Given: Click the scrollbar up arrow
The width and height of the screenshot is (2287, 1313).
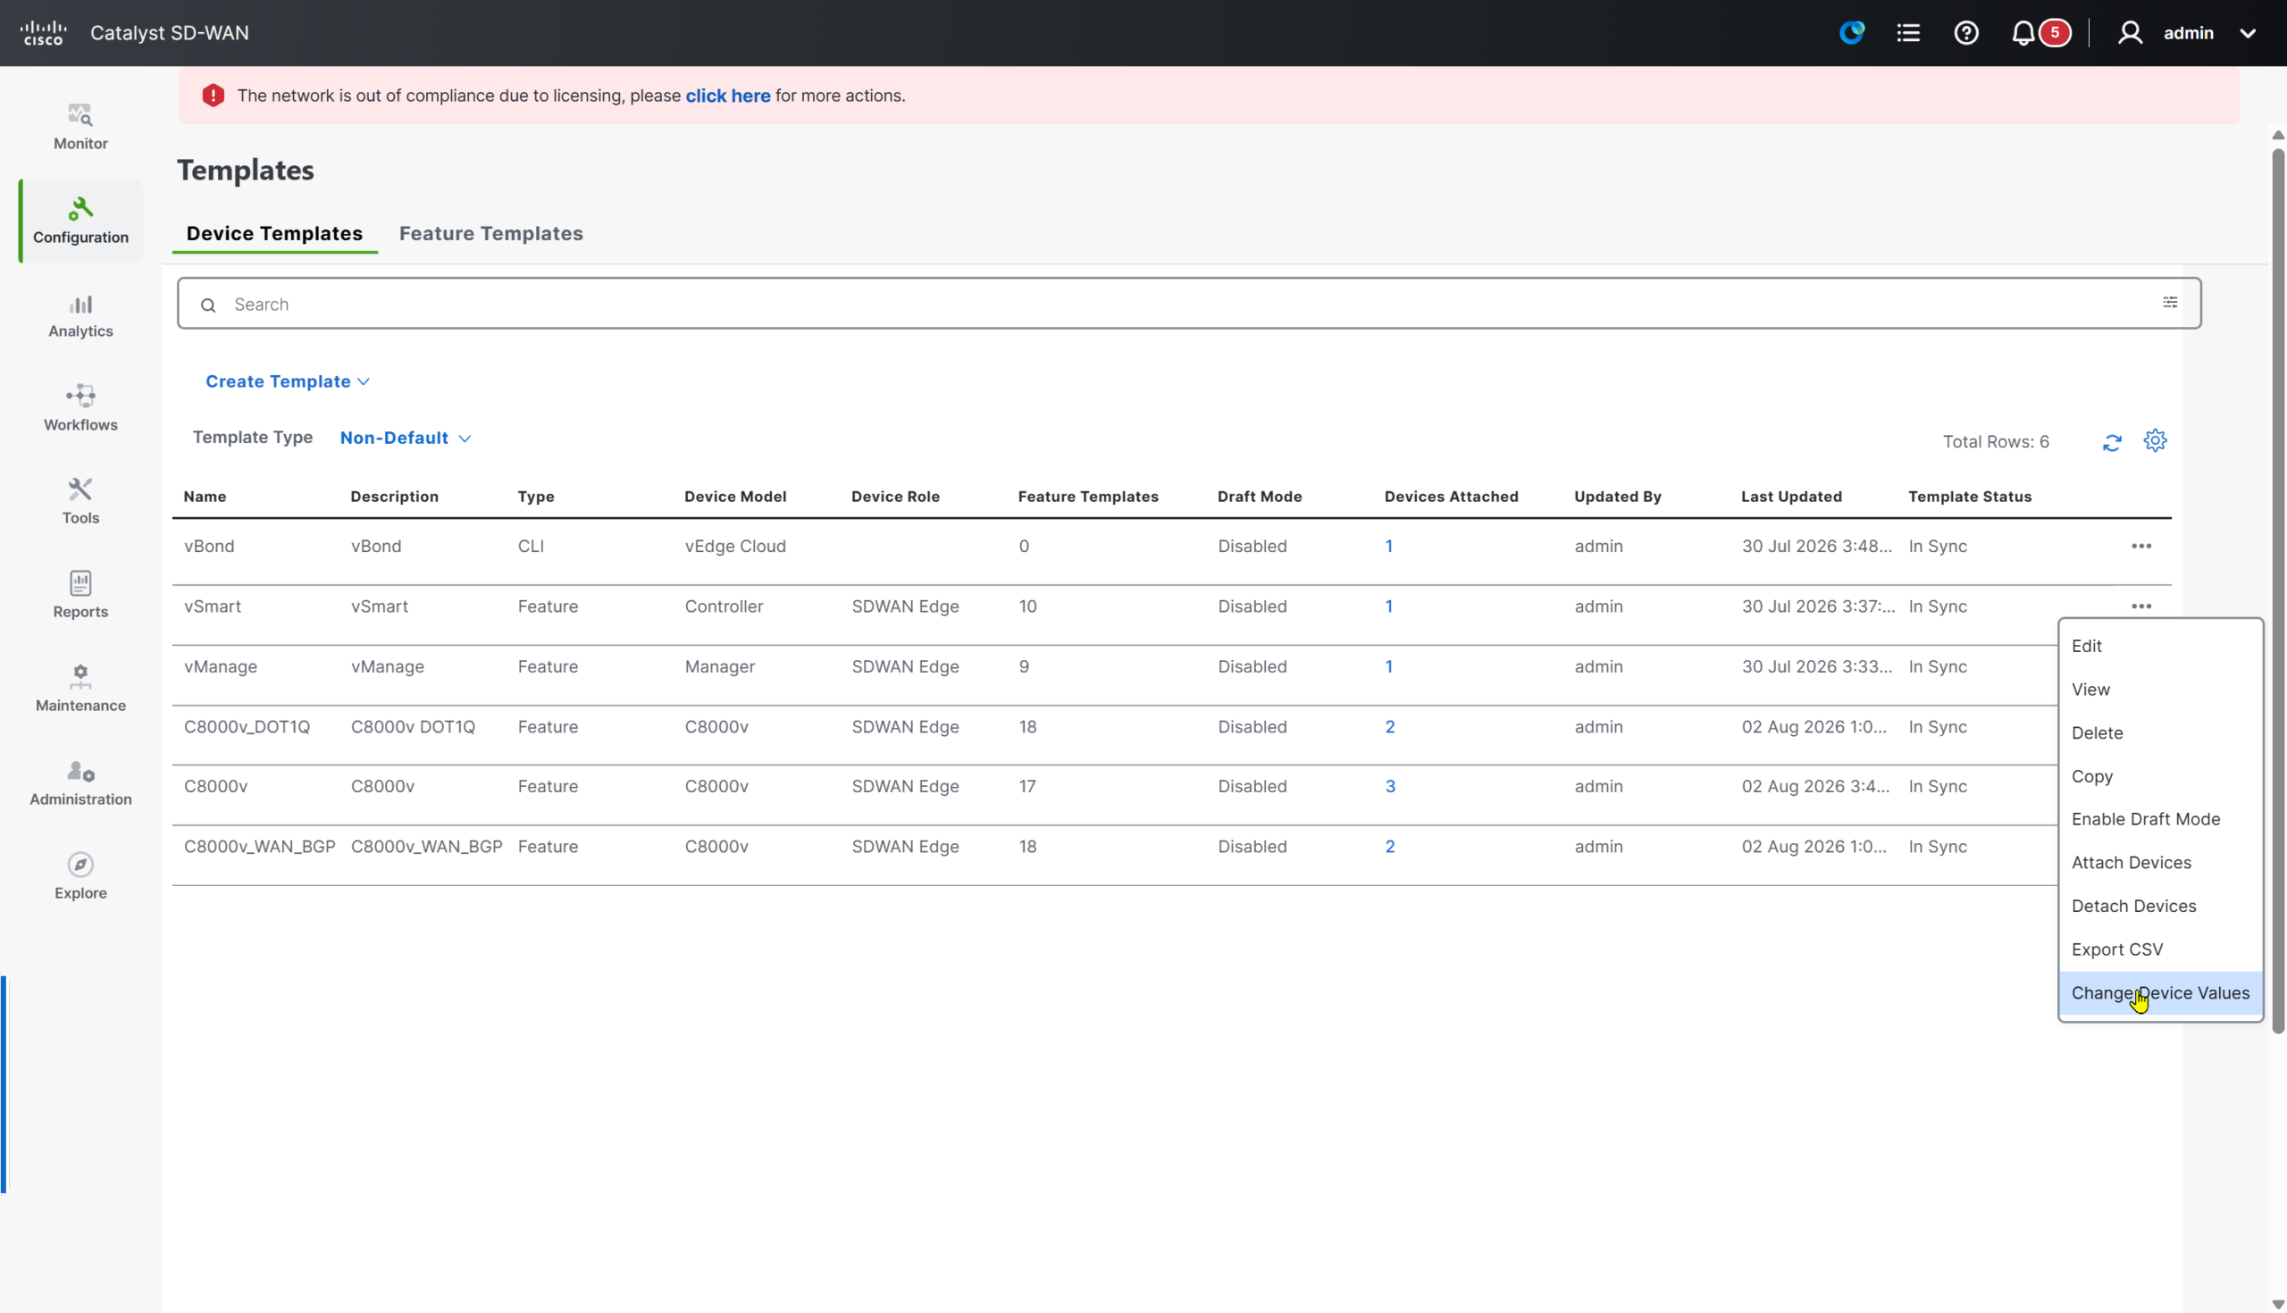Looking at the screenshot, I should (x=2278, y=135).
